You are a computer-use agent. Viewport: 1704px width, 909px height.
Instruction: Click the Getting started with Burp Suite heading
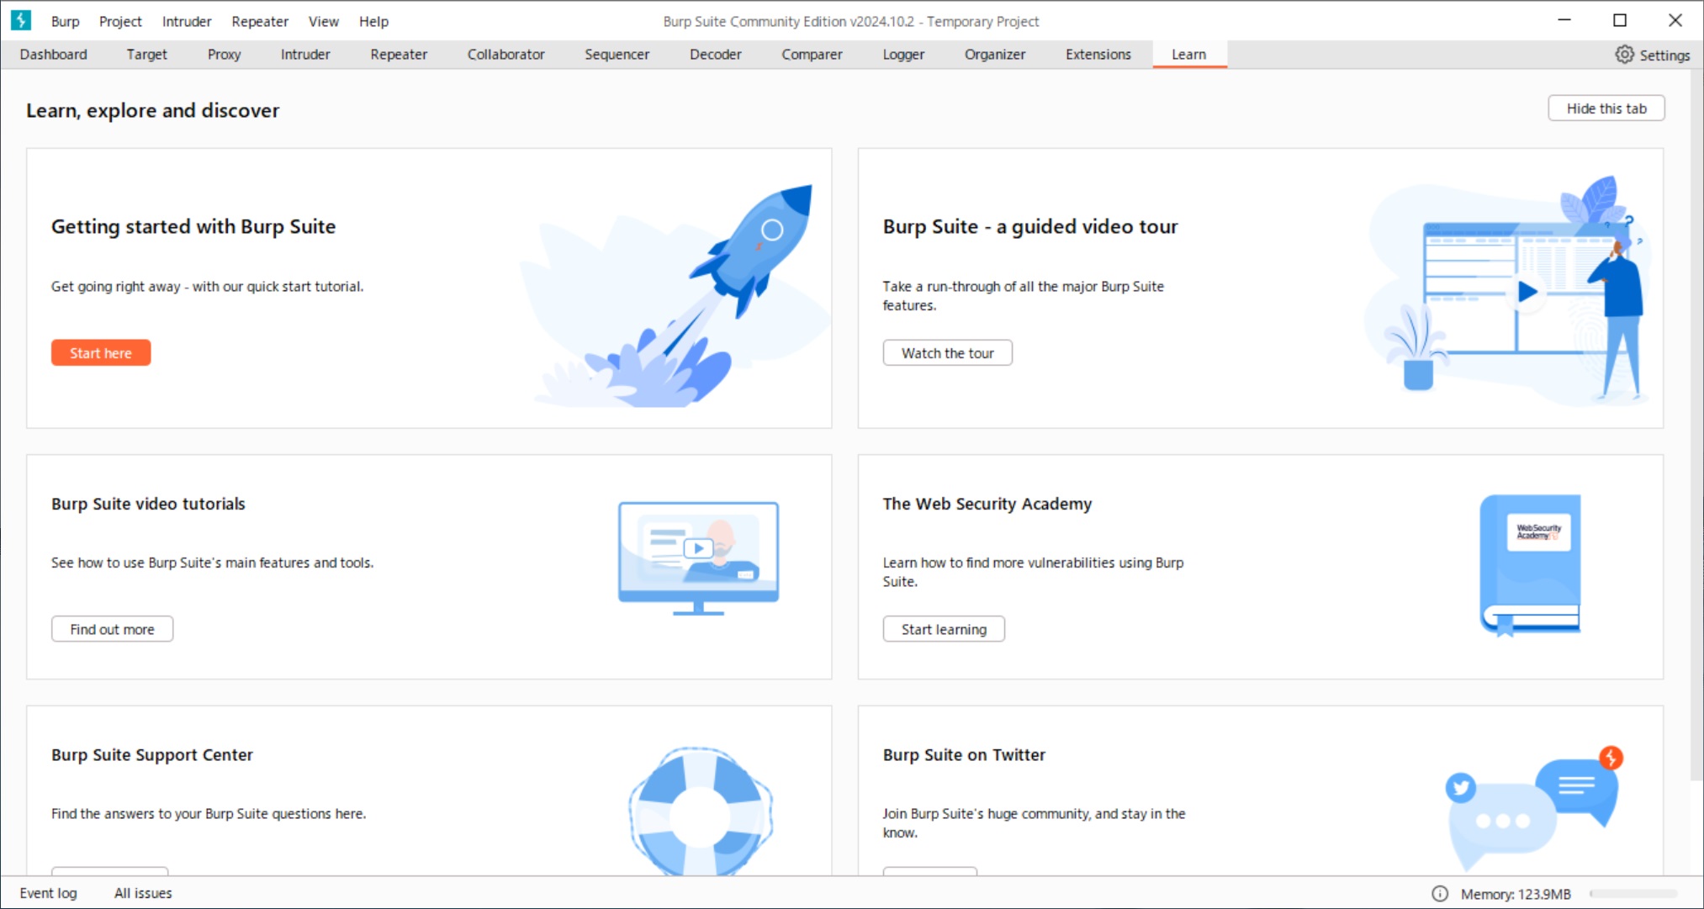[x=193, y=226]
